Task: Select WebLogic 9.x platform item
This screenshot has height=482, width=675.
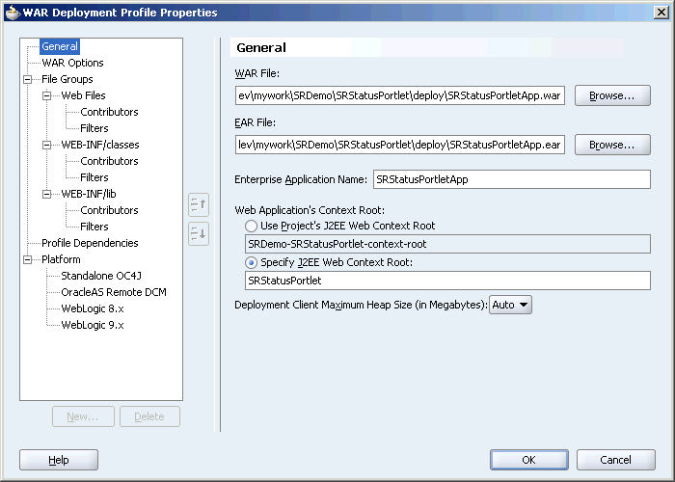Action: click(x=93, y=325)
